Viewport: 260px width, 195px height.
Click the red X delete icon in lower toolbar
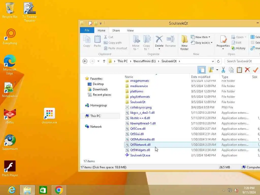[247, 70]
